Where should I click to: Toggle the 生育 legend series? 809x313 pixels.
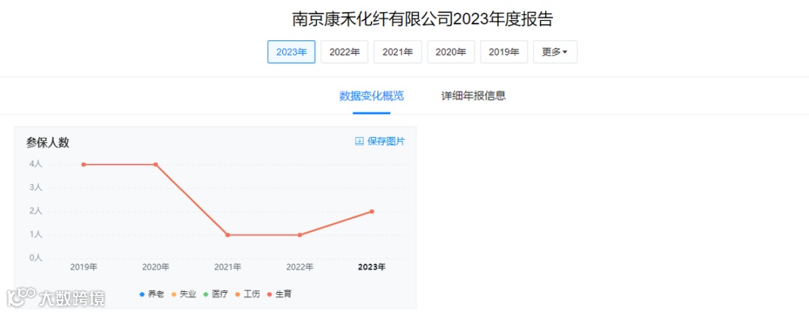279,294
